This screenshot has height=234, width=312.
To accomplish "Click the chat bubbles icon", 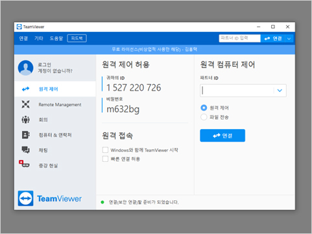I will tap(25, 150).
